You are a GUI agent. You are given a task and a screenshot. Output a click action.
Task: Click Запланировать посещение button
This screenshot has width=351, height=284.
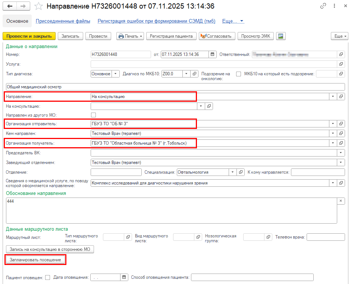[x=35, y=259]
